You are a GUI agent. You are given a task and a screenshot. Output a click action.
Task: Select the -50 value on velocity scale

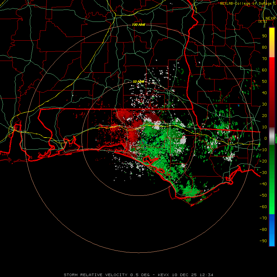click(x=263, y=195)
